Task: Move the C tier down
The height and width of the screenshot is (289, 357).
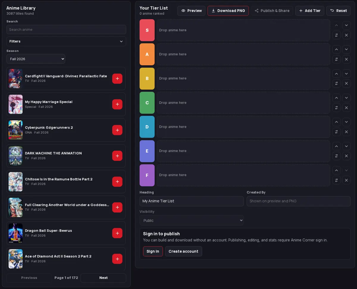Action: (x=346, y=98)
